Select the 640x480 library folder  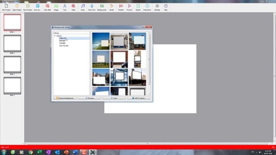[x=62, y=40]
